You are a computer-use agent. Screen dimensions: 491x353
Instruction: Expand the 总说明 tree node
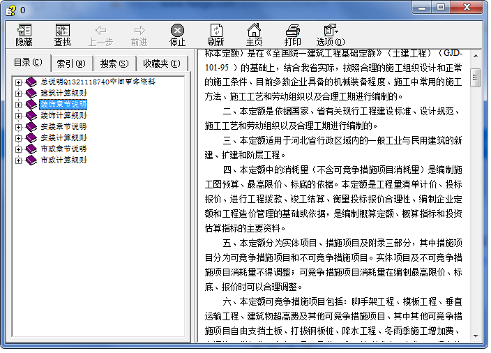18,82
